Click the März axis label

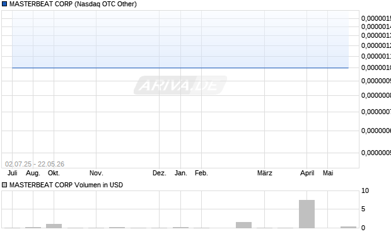(265, 173)
